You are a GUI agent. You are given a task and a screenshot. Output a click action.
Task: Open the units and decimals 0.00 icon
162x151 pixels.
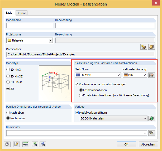[x=26, y=144]
